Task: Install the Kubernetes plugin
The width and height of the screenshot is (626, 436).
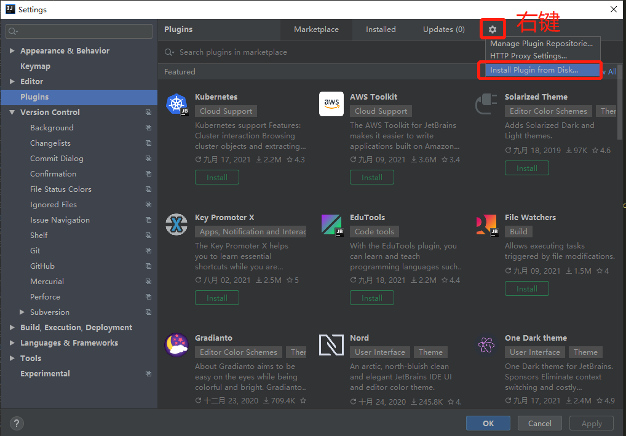Action: coord(217,177)
